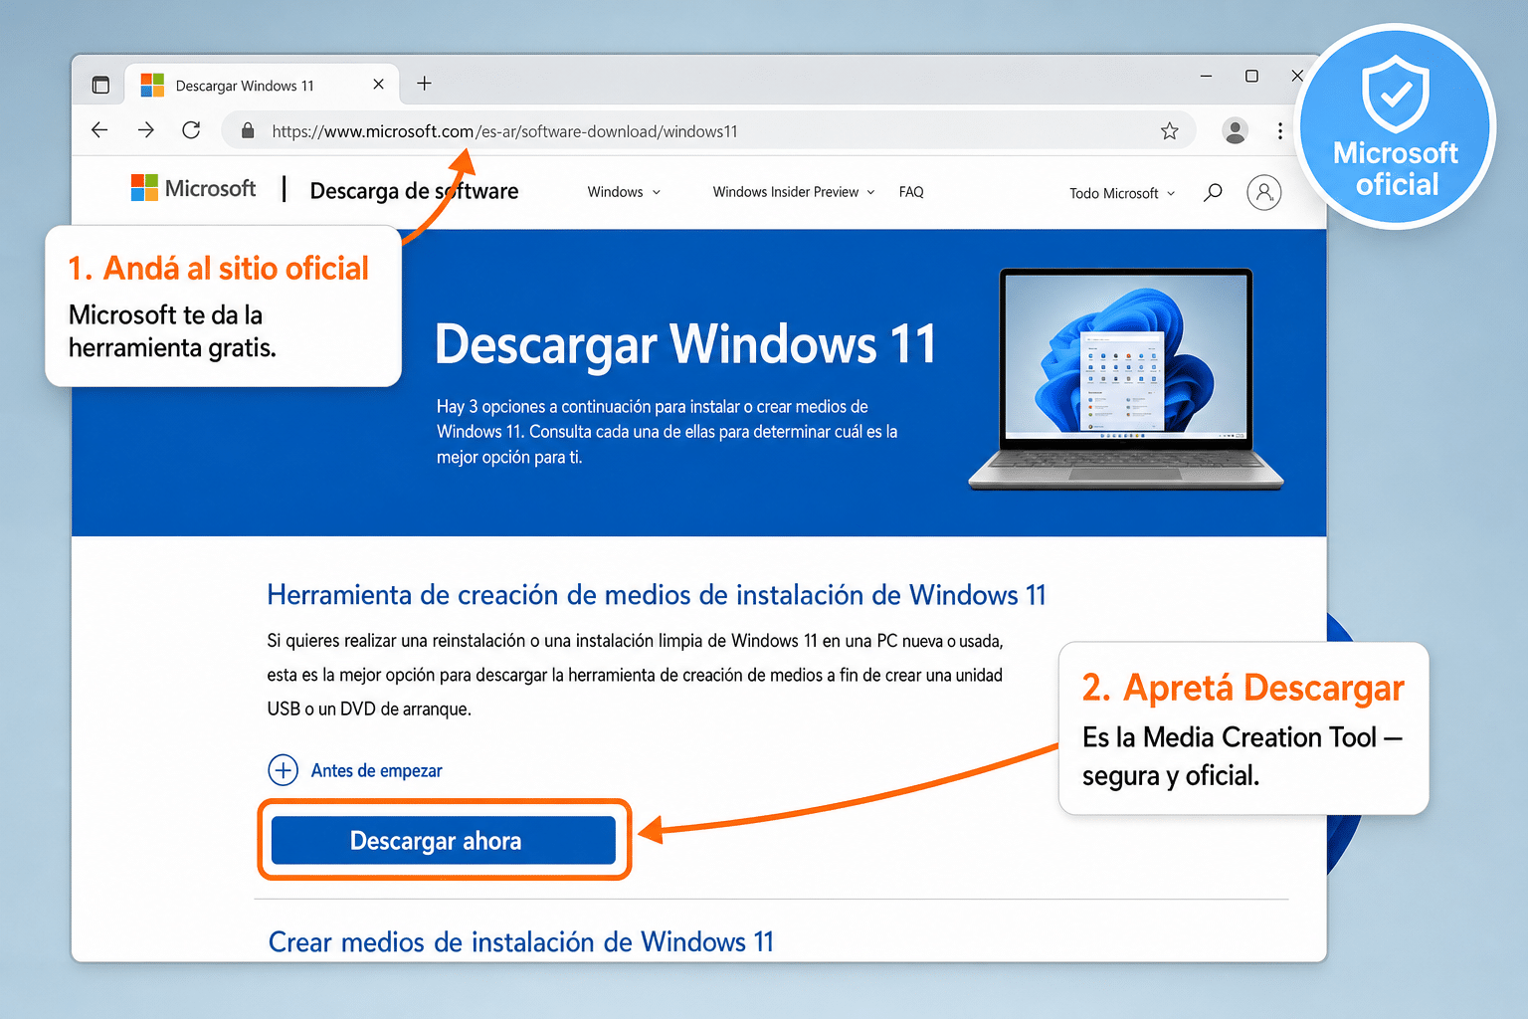Viewport: 1528px width, 1019px height.
Task: Select the Descargar Windows 11 browser tab
Action: click(263, 85)
